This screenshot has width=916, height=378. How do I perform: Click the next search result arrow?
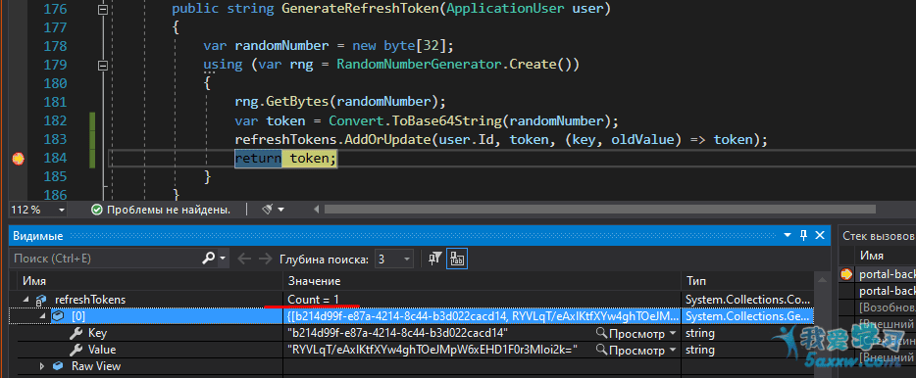[265, 259]
